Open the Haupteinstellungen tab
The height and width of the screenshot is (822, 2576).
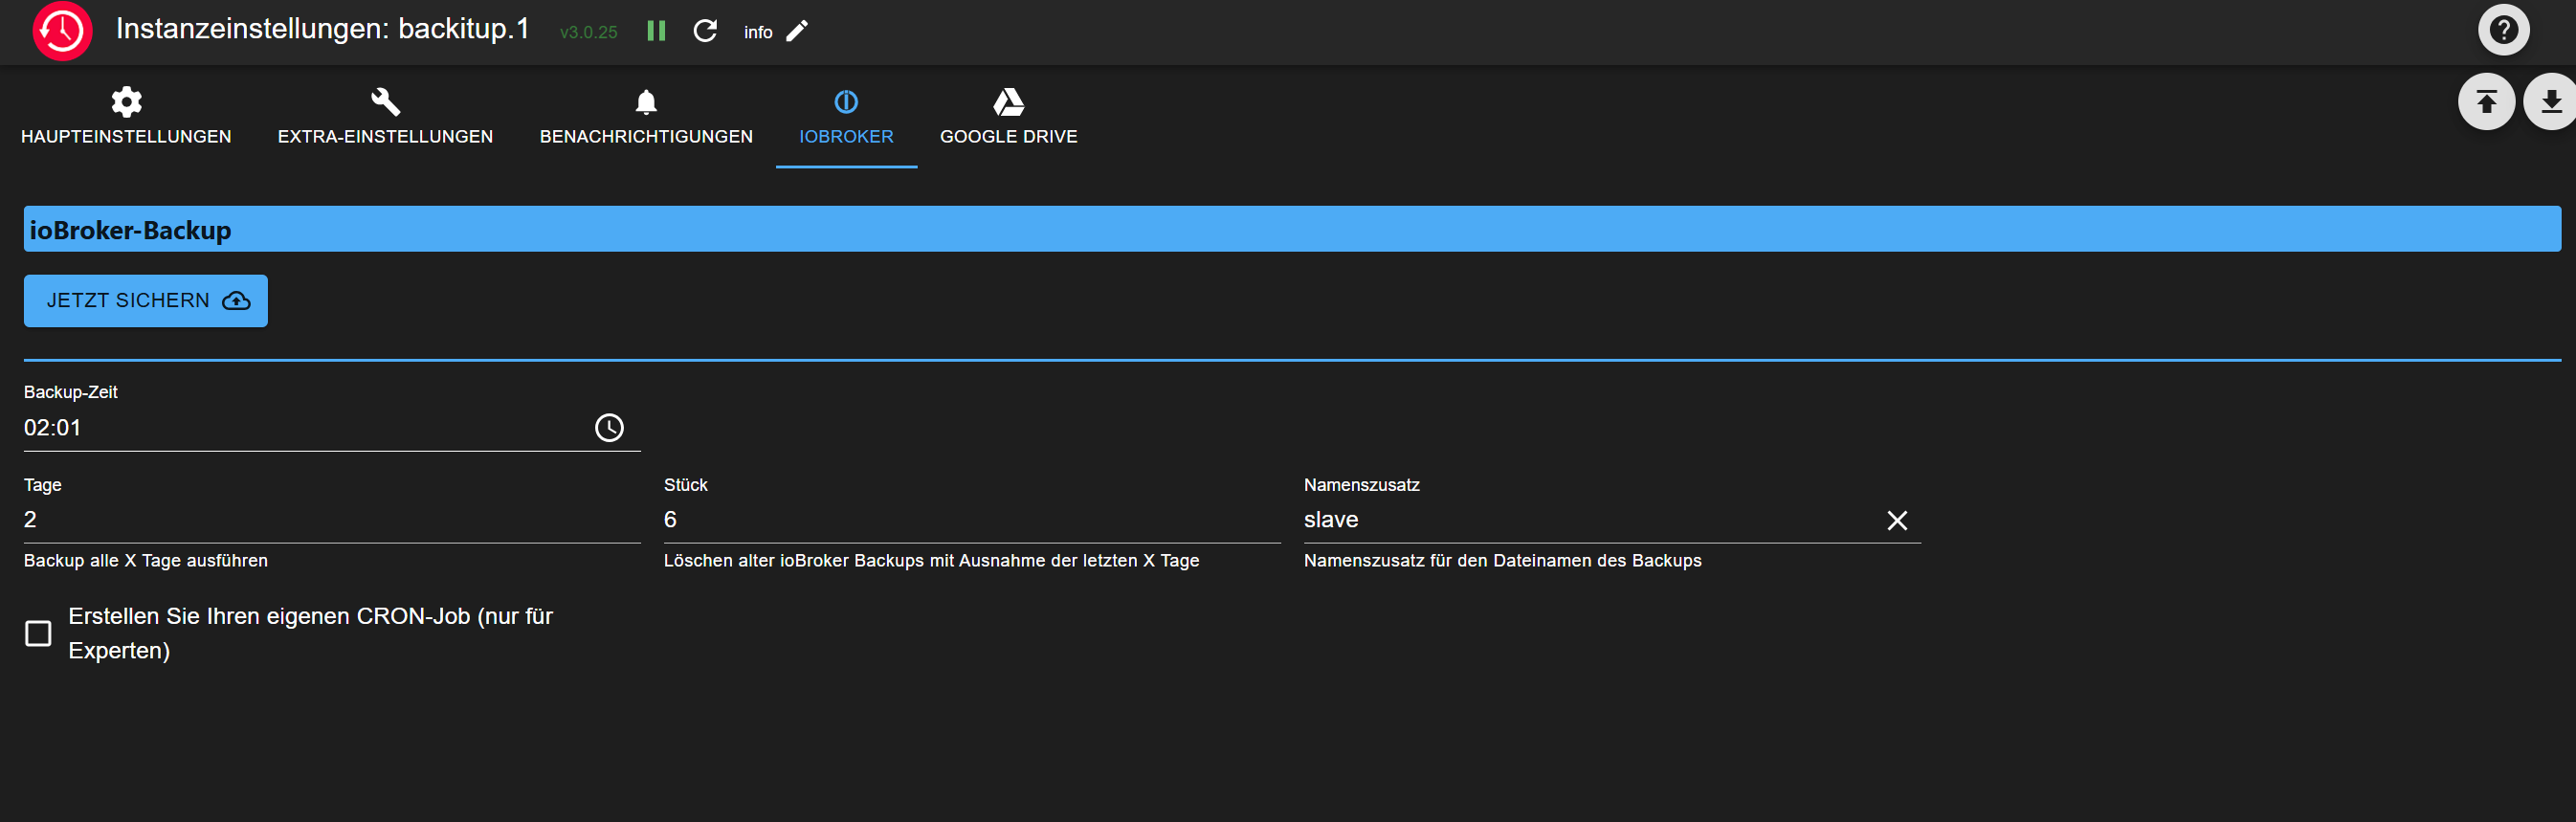[x=126, y=117]
